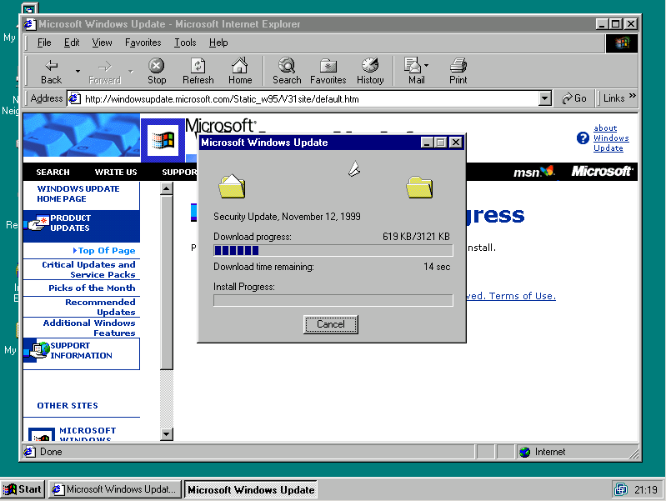
Task: Open the Favorites toolbar button
Action: pyautogui.click(x=328, y=71)
